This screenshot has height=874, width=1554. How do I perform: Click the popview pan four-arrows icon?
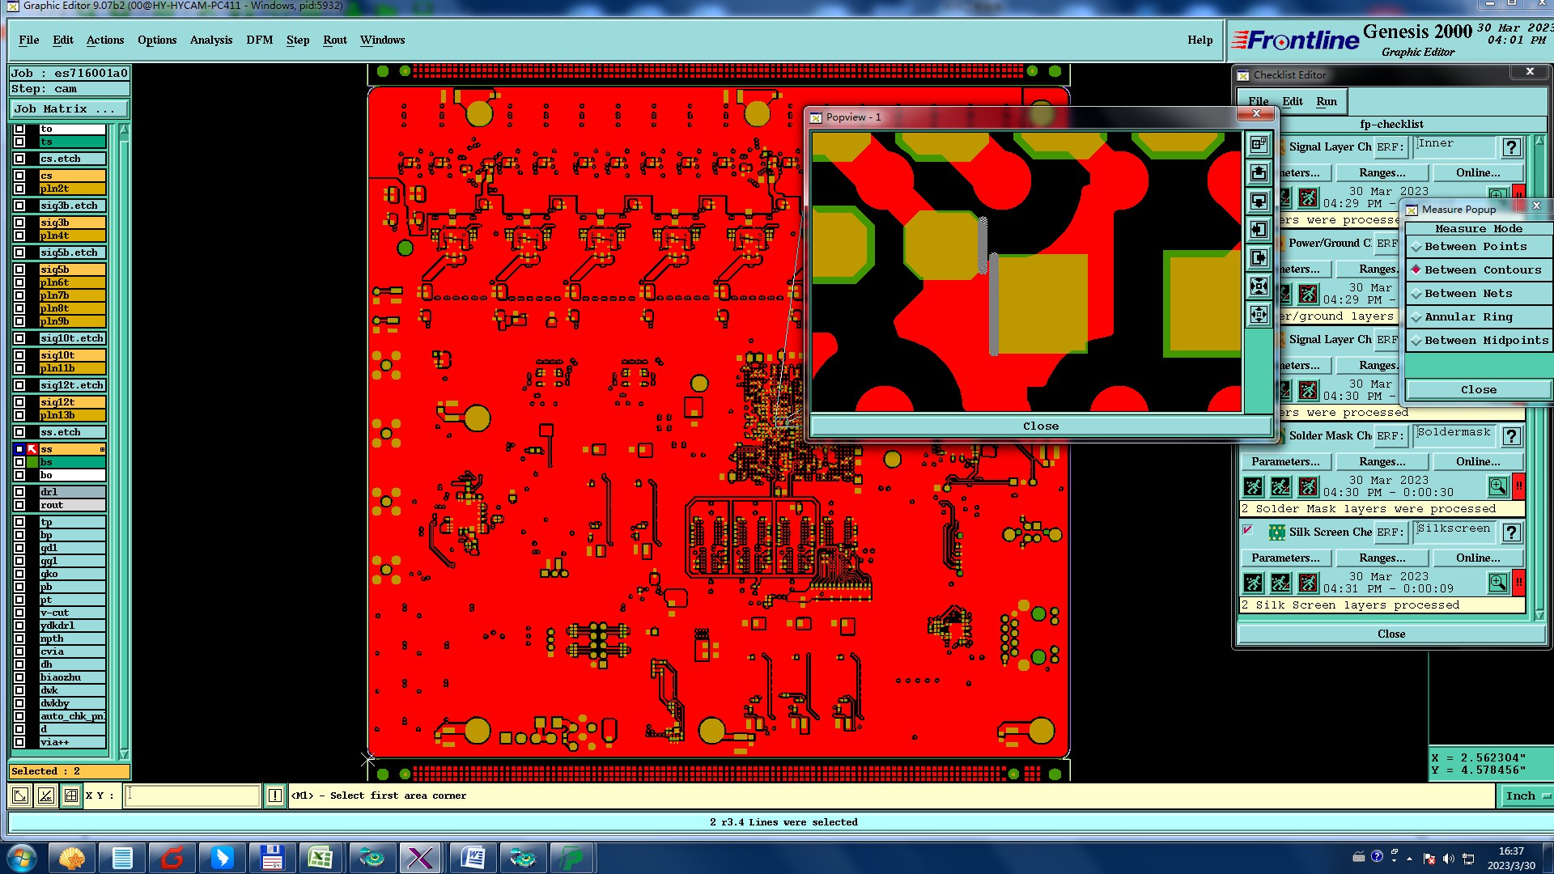pyautogui.click(x=1259, y=314)
